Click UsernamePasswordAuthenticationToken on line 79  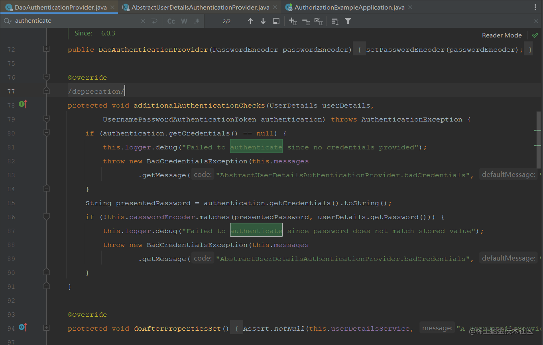[179, 120]
